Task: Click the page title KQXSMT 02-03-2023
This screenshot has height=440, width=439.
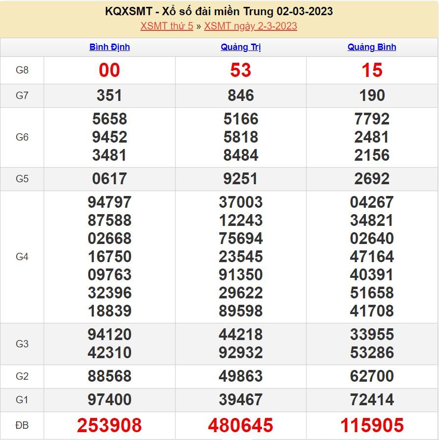Action: pyautogui.click(x=219, y=11)
